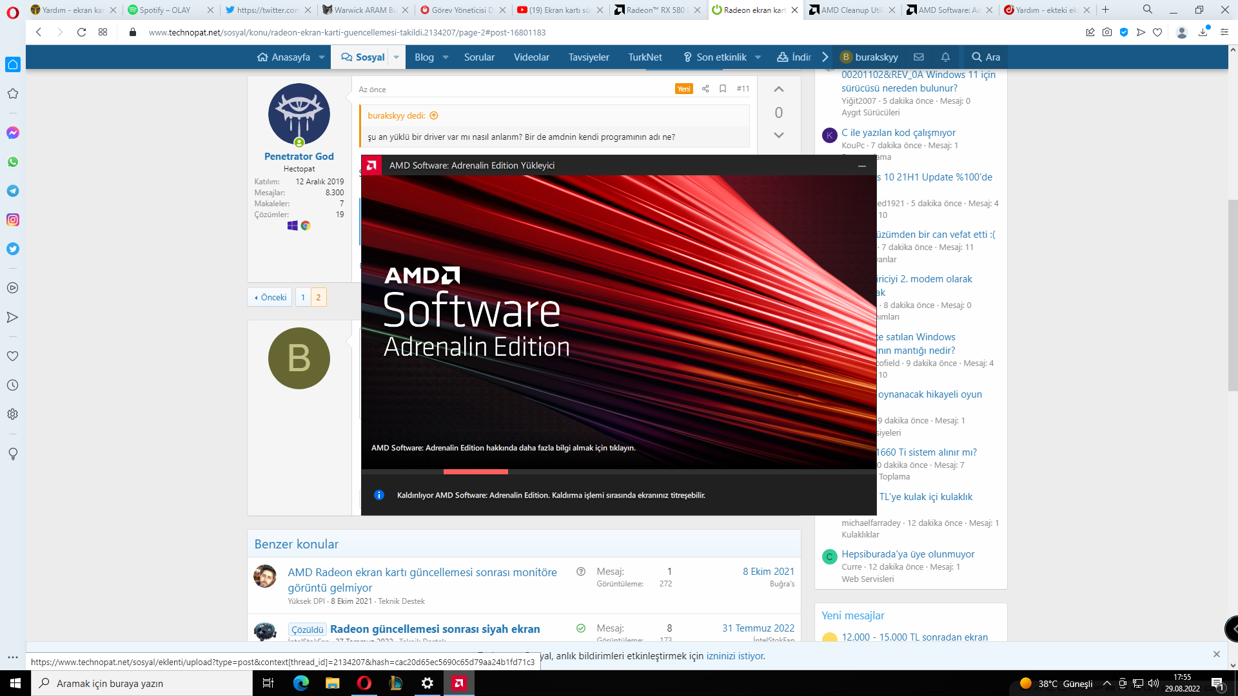Click the Windows taskbar search box
The width and height of the screenshot is (1238, 696).
click(x=142, y=683)
